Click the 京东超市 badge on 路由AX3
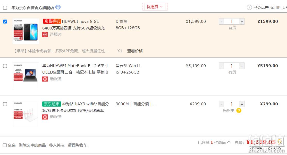Image resolution: width=287 pixels, height=155 pixels. coord(52,104)
